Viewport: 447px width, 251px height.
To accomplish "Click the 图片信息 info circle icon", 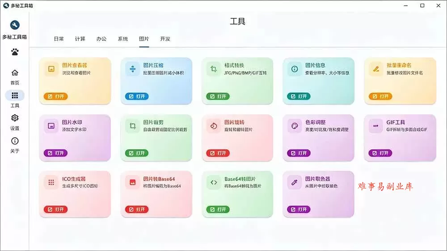I will coord(295,69).
